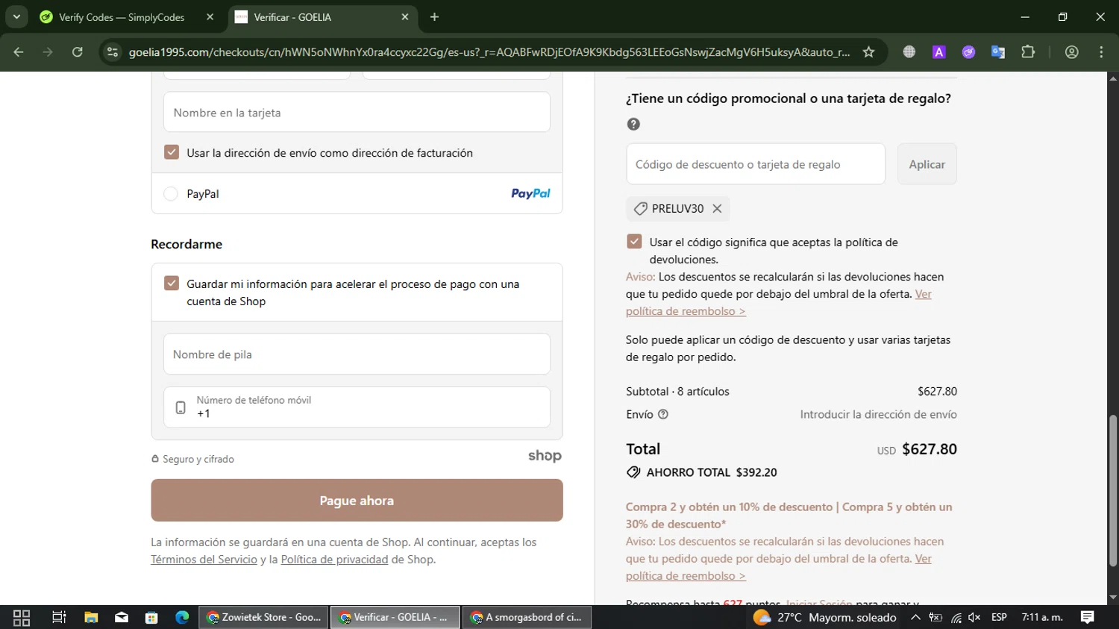Close the Verificar - GOELIA tab

click(x=404, y=17)
